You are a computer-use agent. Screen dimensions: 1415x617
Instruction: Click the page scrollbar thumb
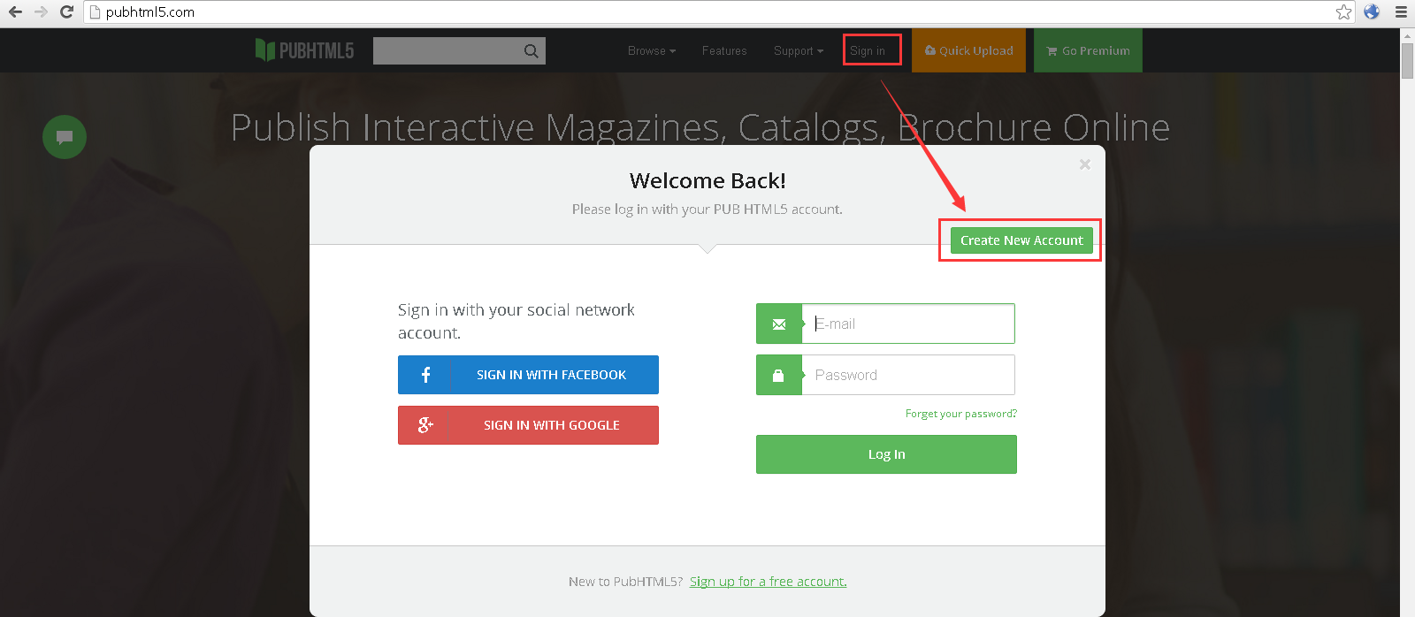[x=1407, y=61]
